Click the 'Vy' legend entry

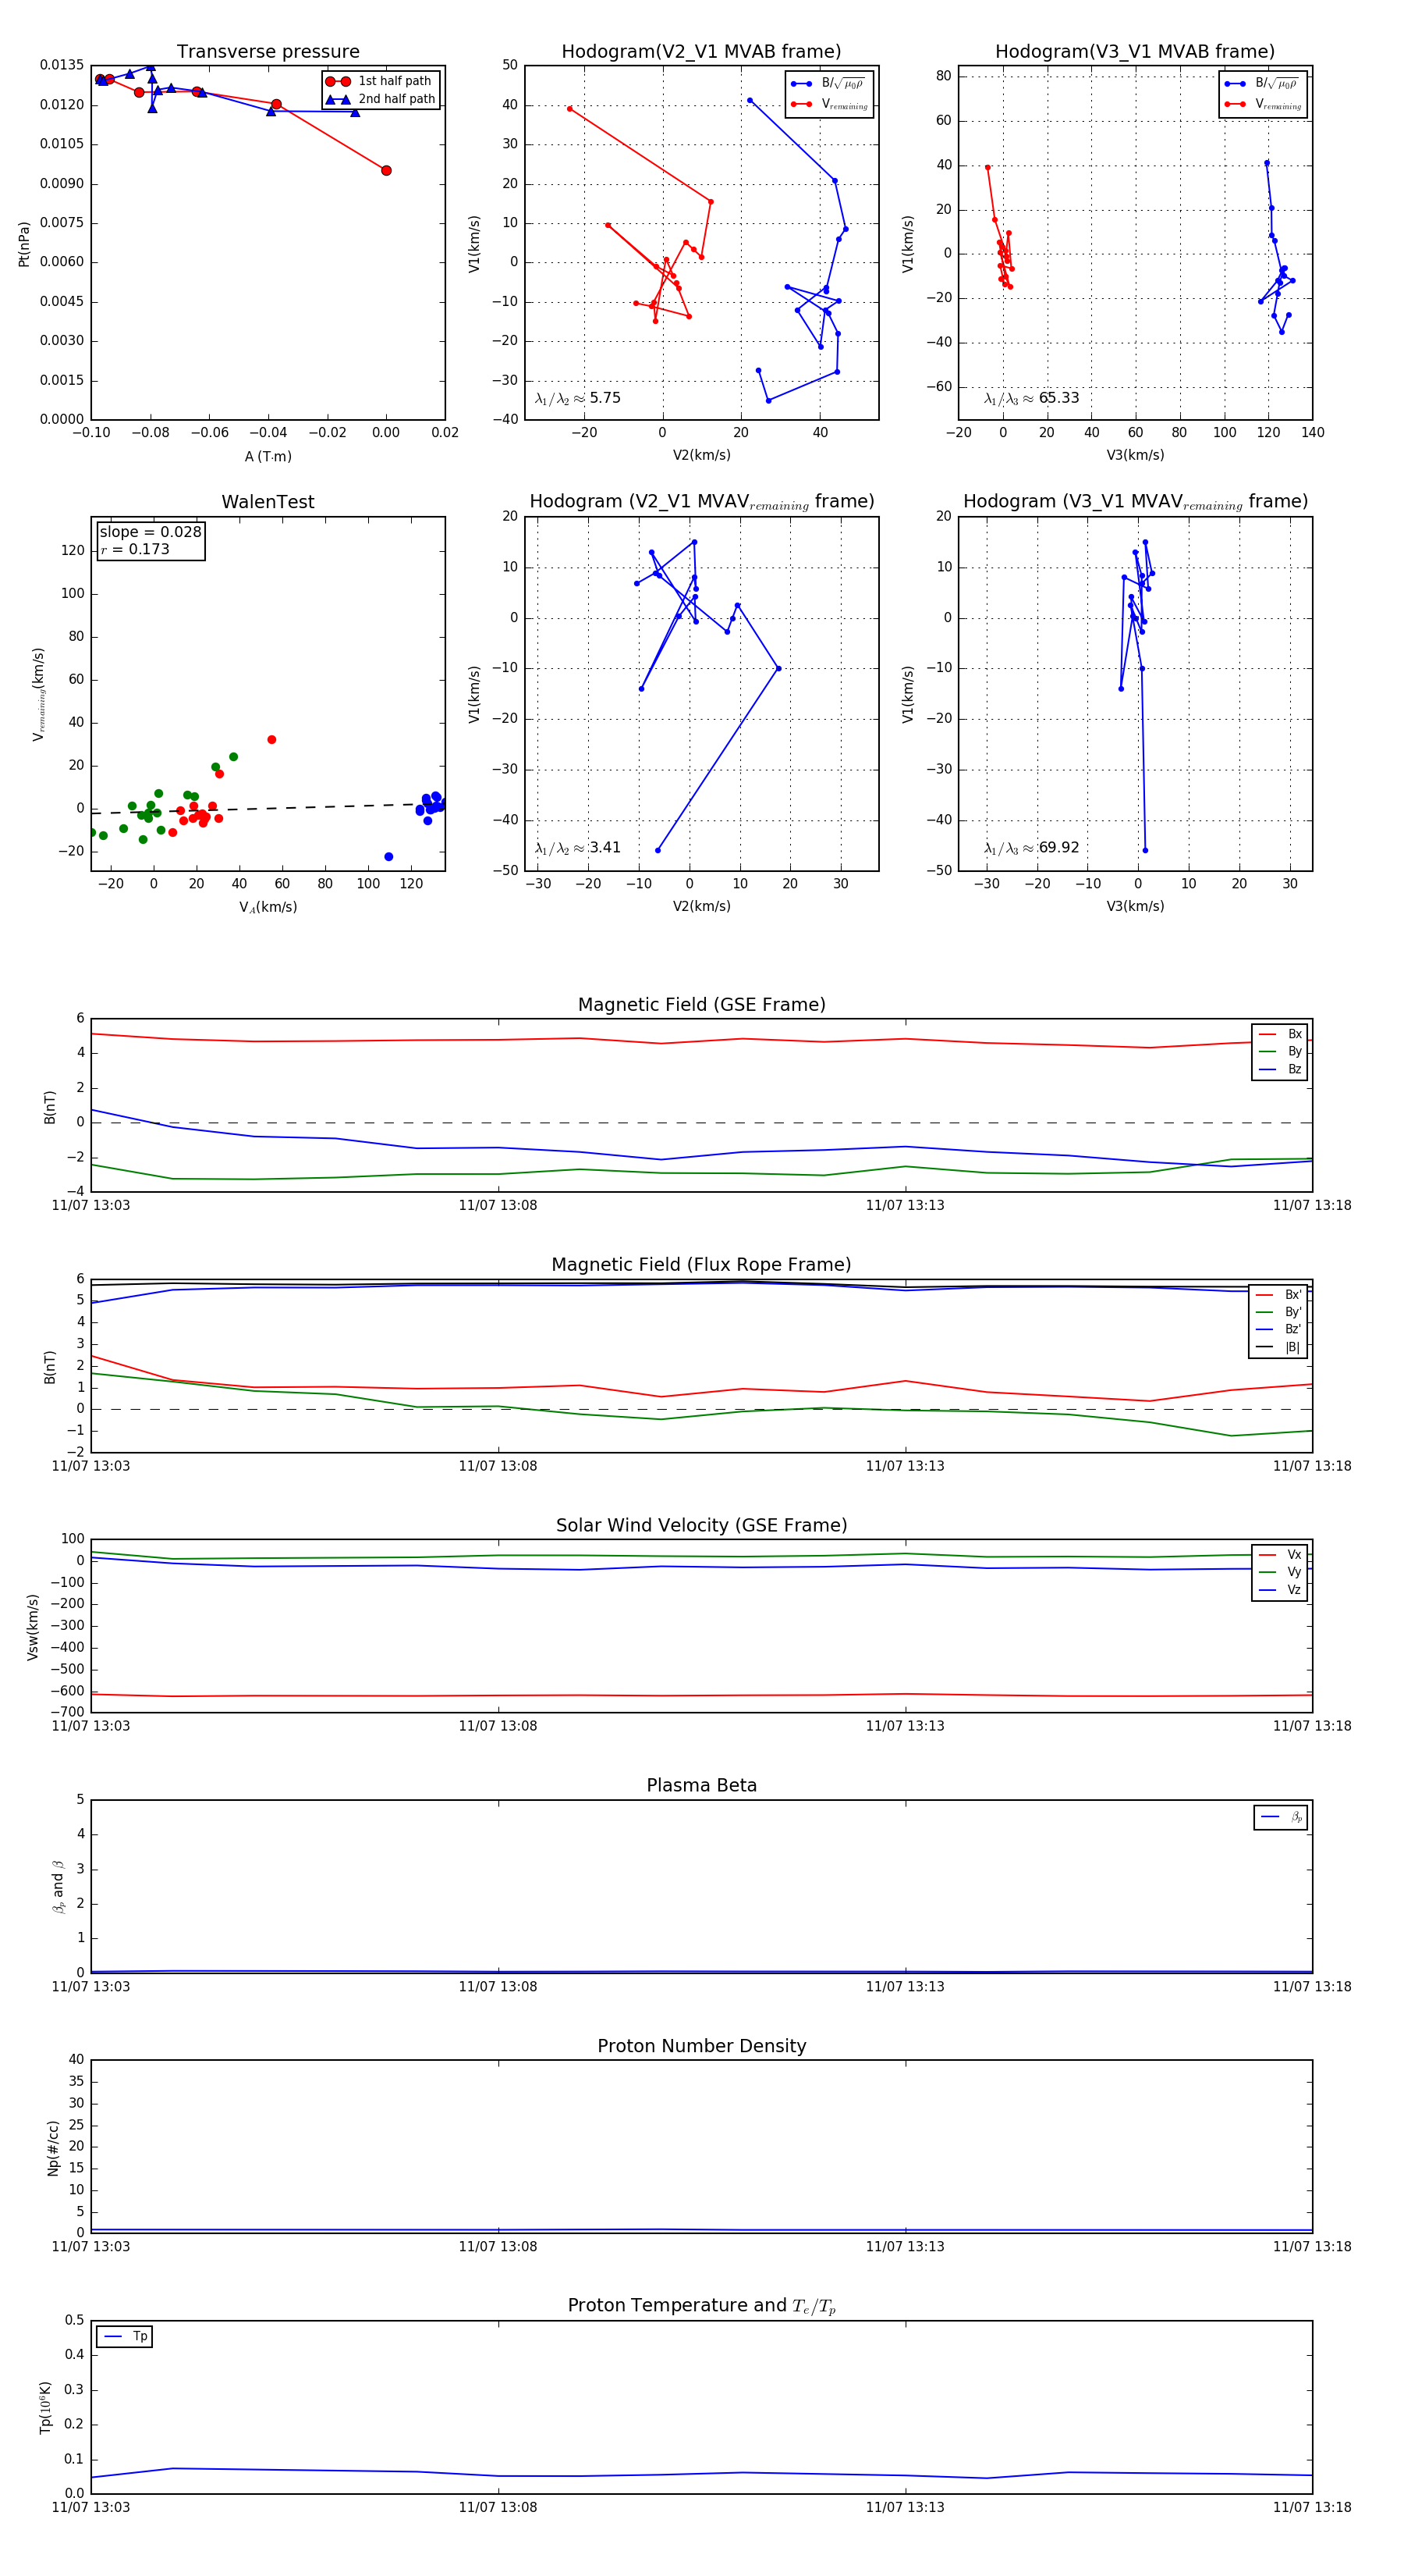[x=1280, y=1572]
